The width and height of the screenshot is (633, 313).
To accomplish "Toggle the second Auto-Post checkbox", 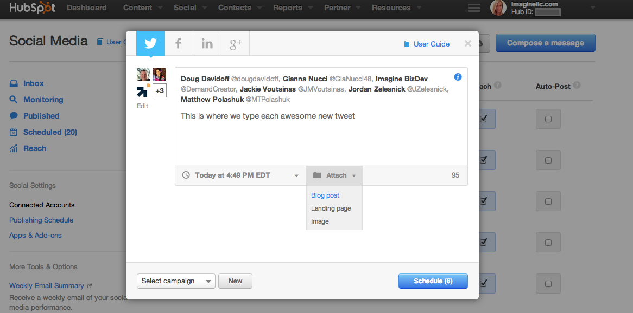I will coord(548,160).
